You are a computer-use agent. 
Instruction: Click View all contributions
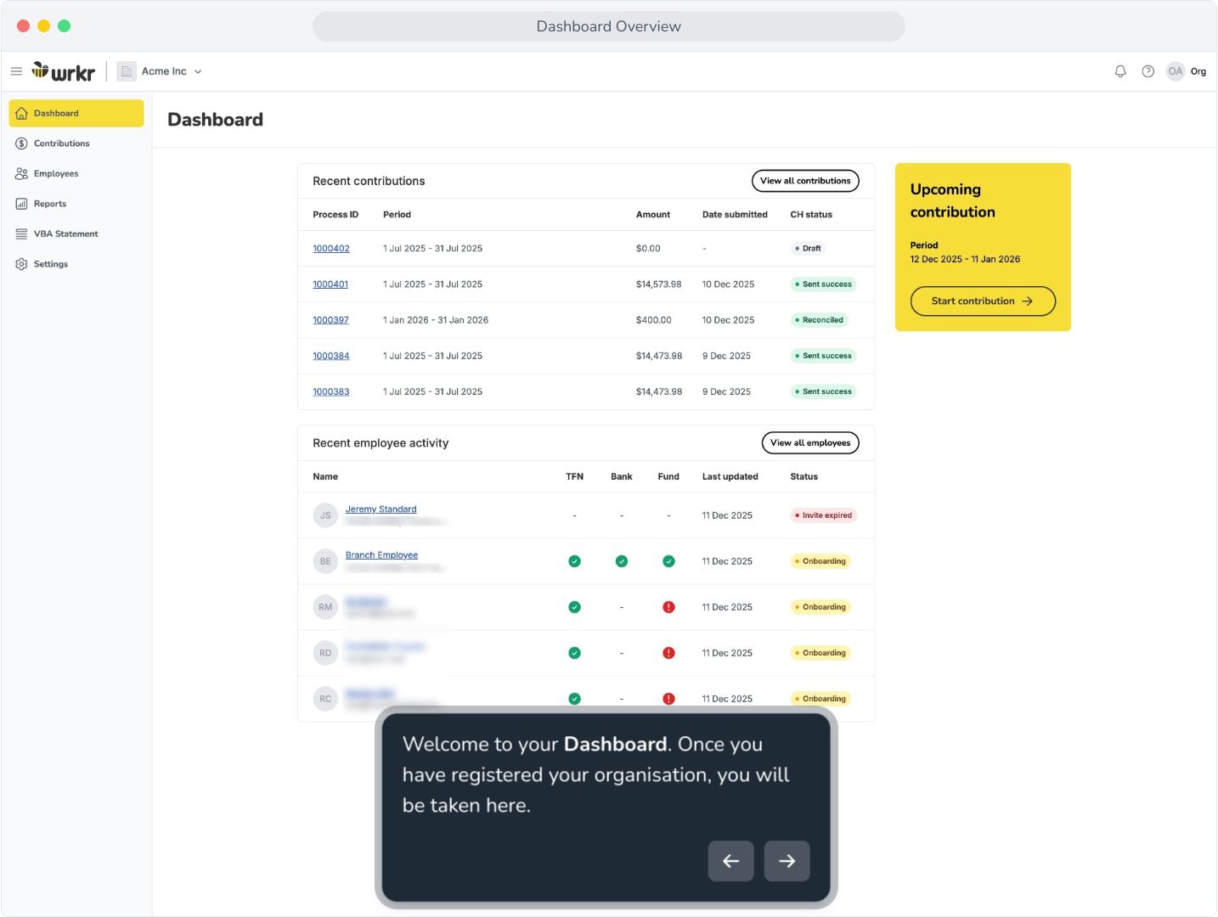804,180
